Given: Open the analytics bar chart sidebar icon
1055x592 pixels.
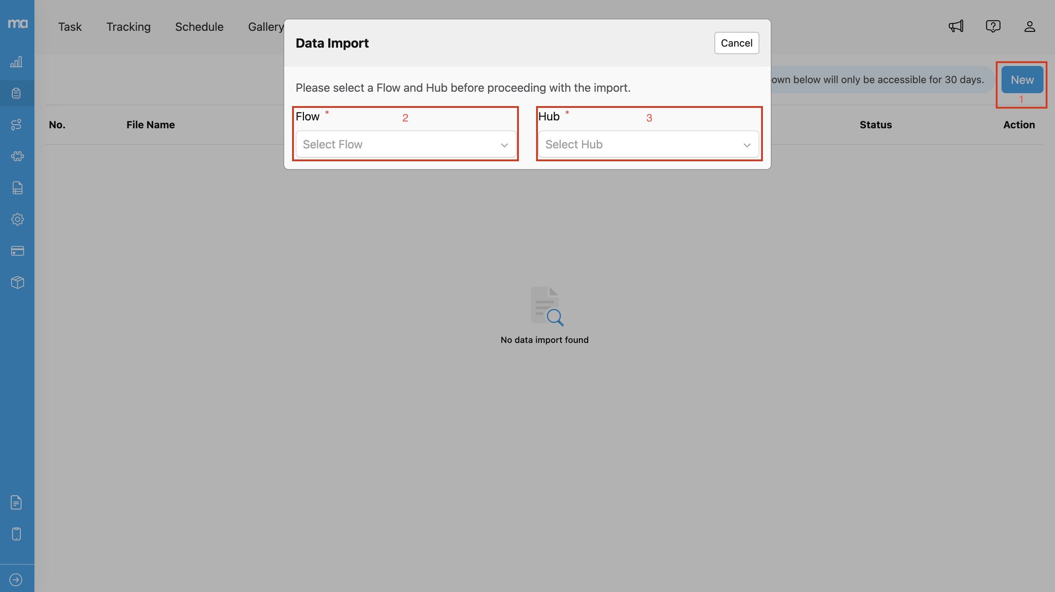Looking at the screenshot, I should point(17,62).
